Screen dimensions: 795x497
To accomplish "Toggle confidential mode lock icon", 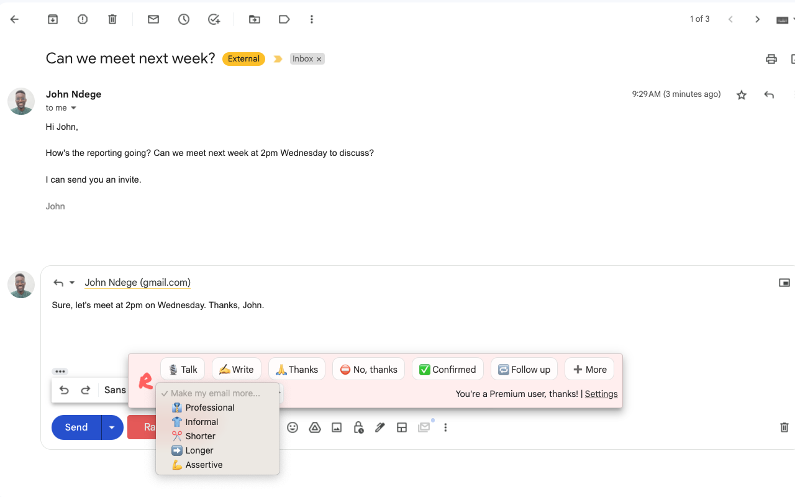I will point(358,427).
